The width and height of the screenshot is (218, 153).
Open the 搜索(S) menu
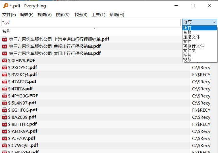click(63, 14)
